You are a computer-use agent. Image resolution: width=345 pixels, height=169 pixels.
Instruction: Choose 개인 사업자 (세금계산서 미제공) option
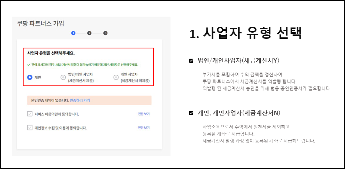click(x=116, y=77)
